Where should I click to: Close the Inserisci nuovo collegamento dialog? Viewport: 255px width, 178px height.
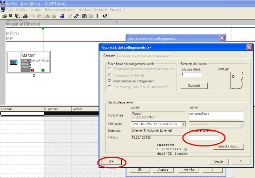(222, 38)
